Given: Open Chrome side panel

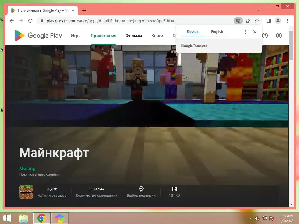Looking at the screenshot, I should pos(269,21).
